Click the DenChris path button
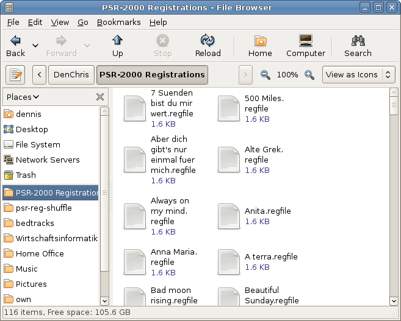This screenshot has height=321, width=401. [x=71, y=75]
